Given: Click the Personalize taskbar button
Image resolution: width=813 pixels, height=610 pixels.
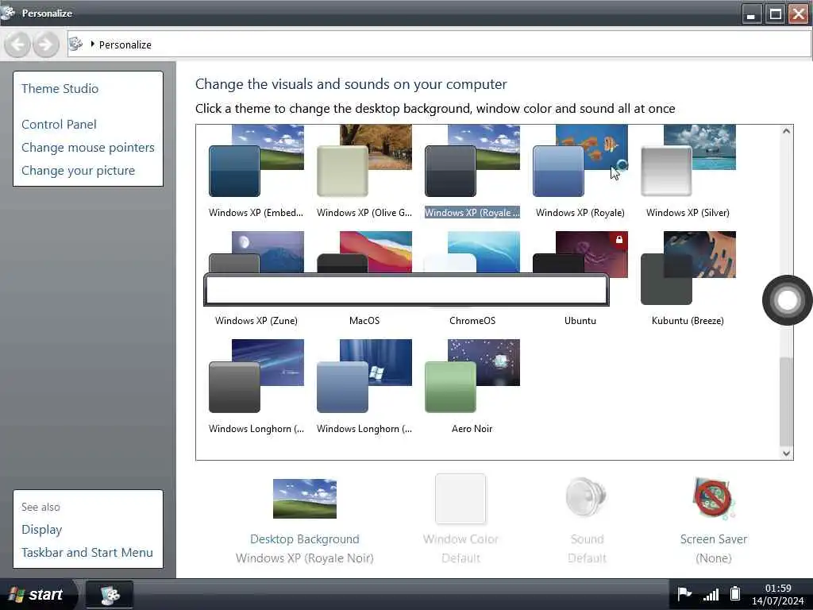Looking at the screenshot, I should 110,594.
